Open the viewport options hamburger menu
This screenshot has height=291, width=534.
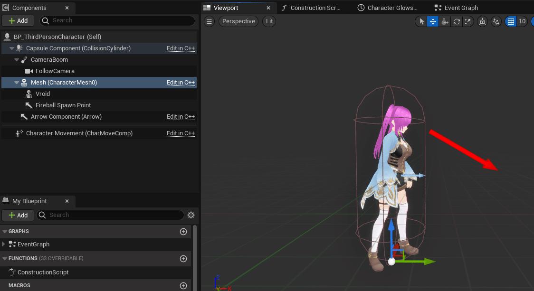[209, 21]
